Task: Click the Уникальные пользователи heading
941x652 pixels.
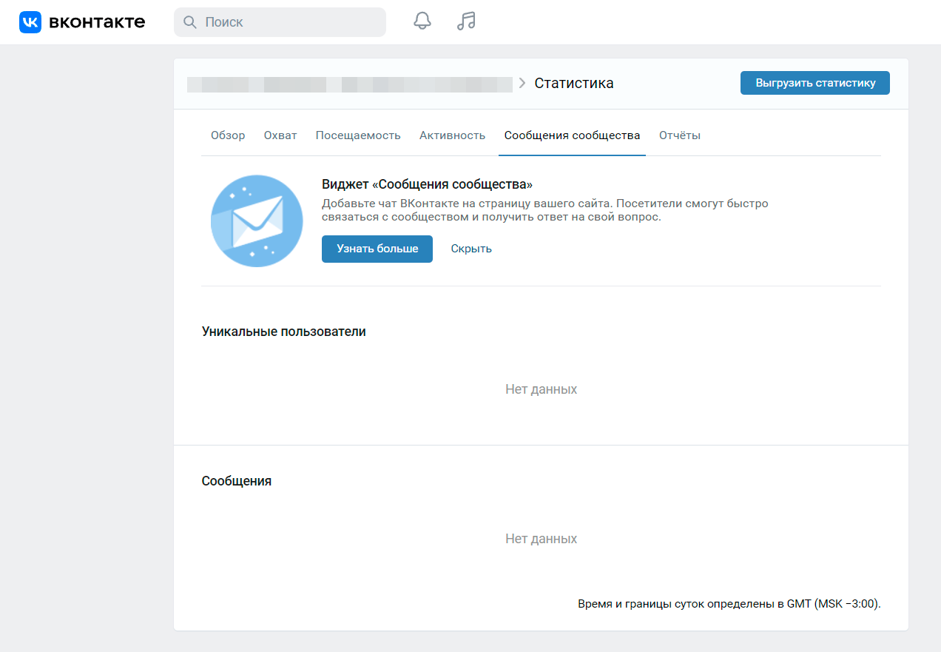Action: click(284, 332)
